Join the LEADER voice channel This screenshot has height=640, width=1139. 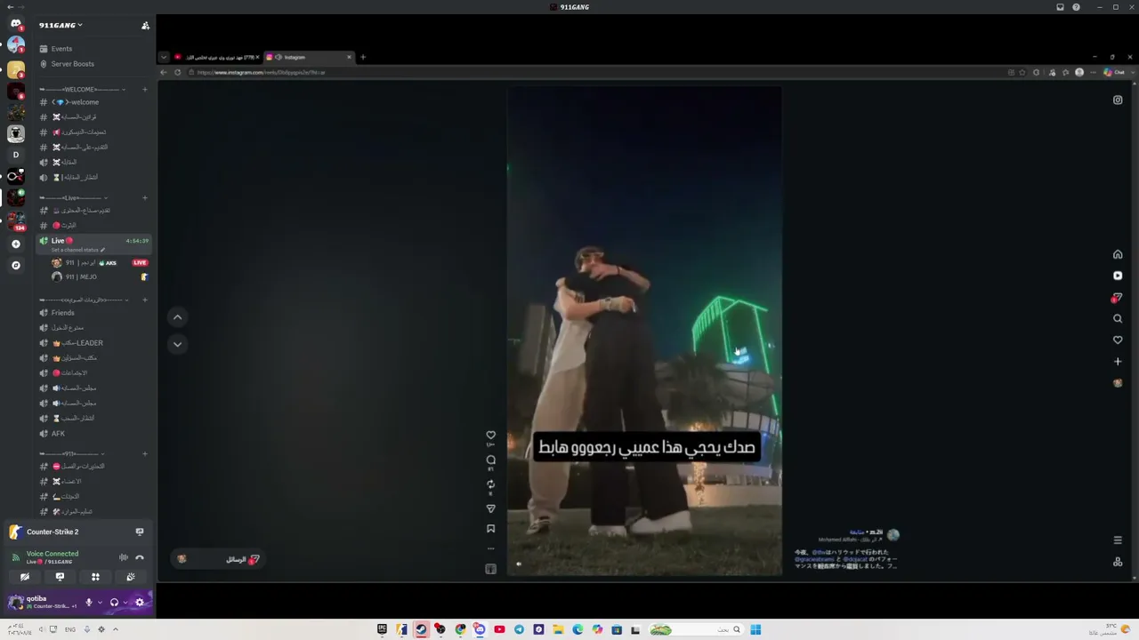[93, 343]
